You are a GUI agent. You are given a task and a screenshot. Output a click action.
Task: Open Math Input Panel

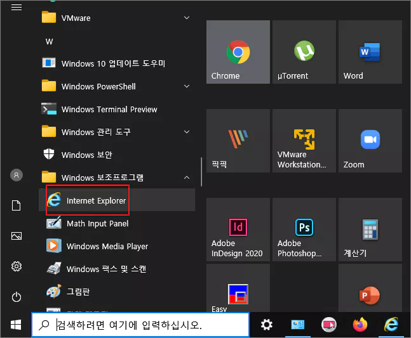[x=117, y=223]
